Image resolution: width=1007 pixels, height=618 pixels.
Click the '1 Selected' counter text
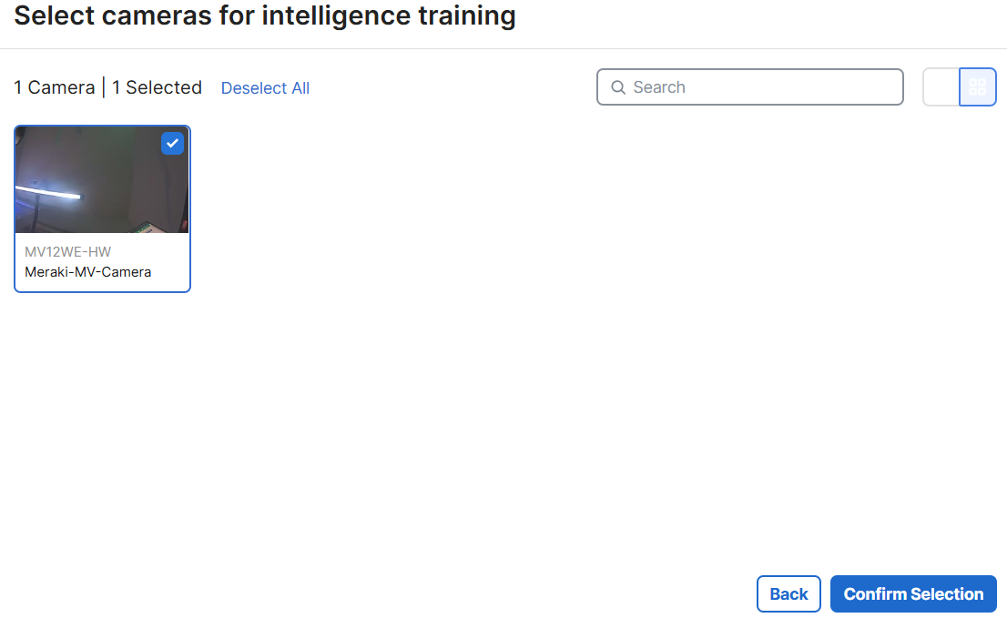pos(158,87)
